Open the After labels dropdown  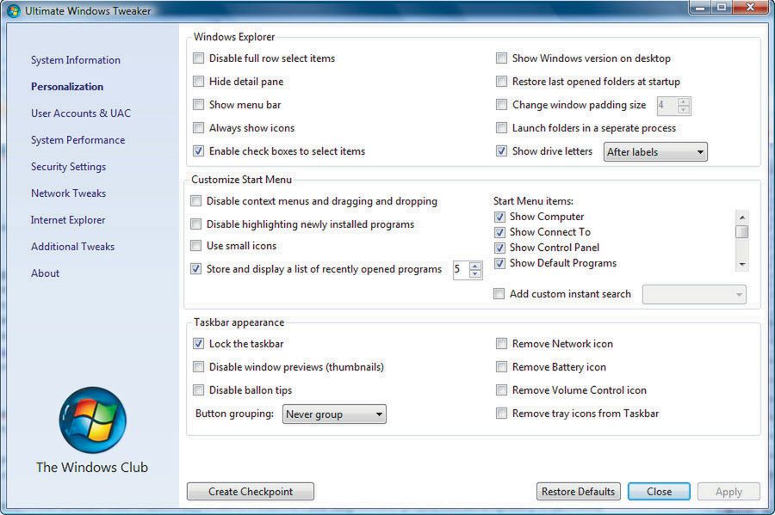tap(655, 152)
